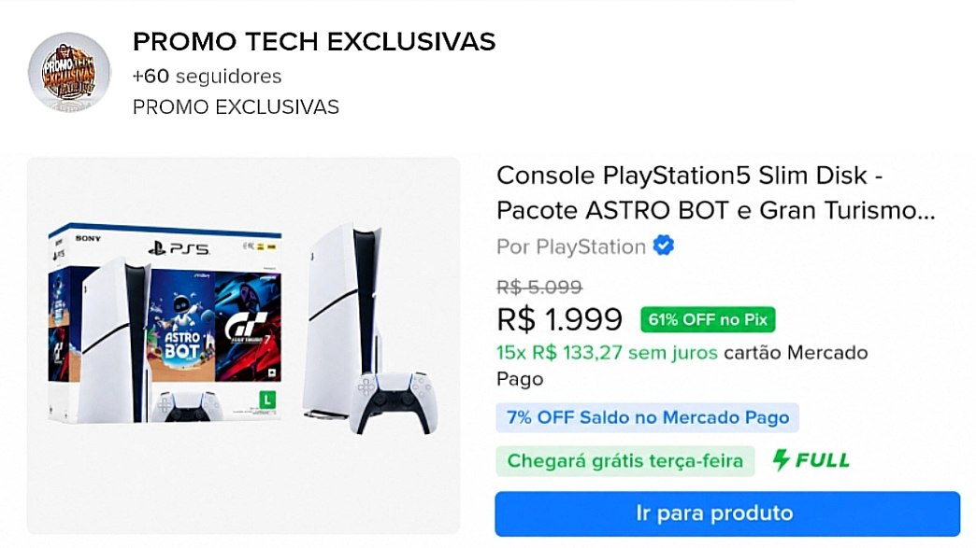Click the Astro Bot game cover on box
Viewport: 976px width, 548px height.
180,325
